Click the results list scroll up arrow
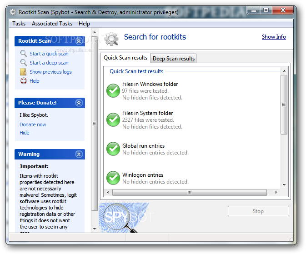 click(284, 71)
